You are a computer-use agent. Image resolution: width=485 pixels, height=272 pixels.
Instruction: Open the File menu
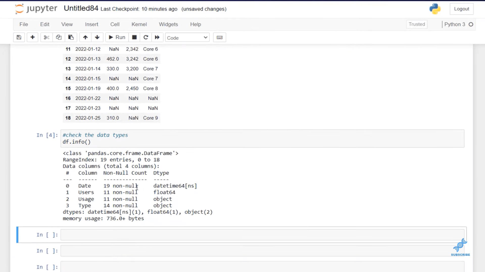pyautogui.click(x=24, y=24)
